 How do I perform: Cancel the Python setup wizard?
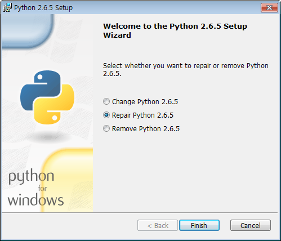251,225
